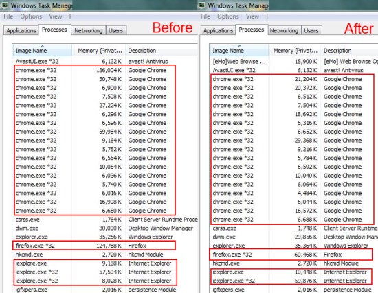The height and width of the screenshot is (293, 378).
Task: Open Options menu in After window
Action: click(x=228, y=16)
